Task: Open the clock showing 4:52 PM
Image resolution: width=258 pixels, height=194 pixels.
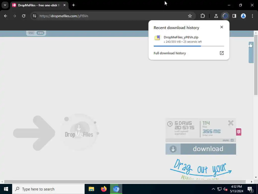Action: tap(236, 189)
